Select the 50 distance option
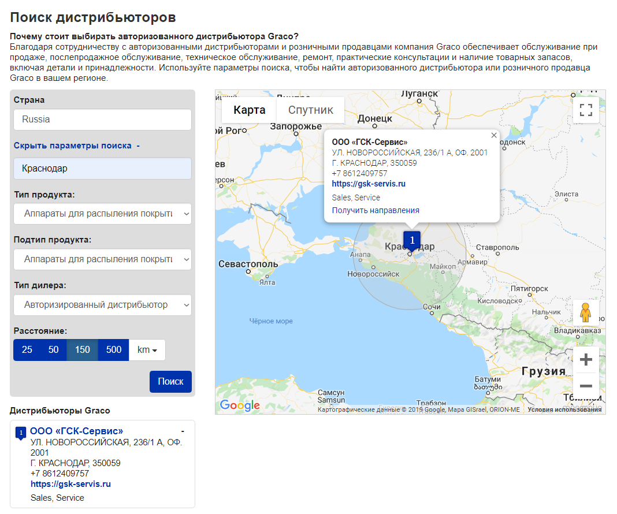Image resolution: width=617 pixels, height=514 pixels. (x=53, y=349)
